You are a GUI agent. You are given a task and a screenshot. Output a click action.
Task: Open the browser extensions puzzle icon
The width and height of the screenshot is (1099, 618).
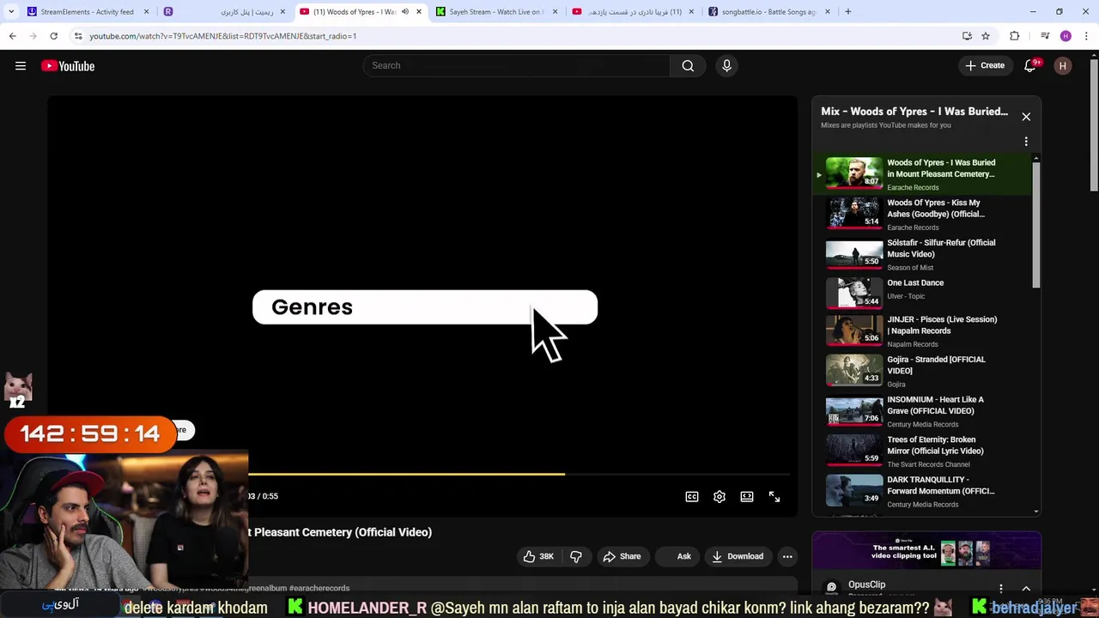(x=1015, y=36)
